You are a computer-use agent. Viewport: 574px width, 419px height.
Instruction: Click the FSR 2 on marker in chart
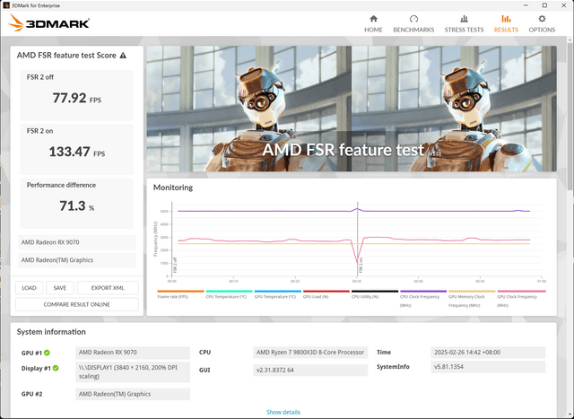(x=361, y=265)
